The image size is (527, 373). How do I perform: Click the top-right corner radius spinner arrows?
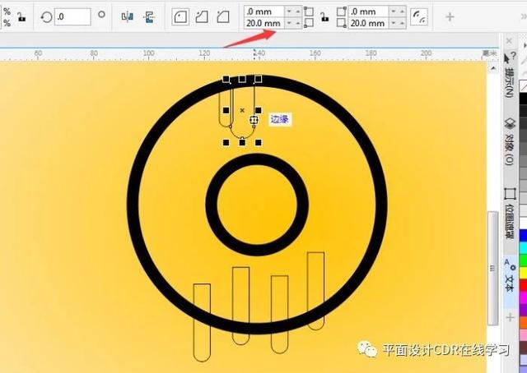click(x=398, y=12)
